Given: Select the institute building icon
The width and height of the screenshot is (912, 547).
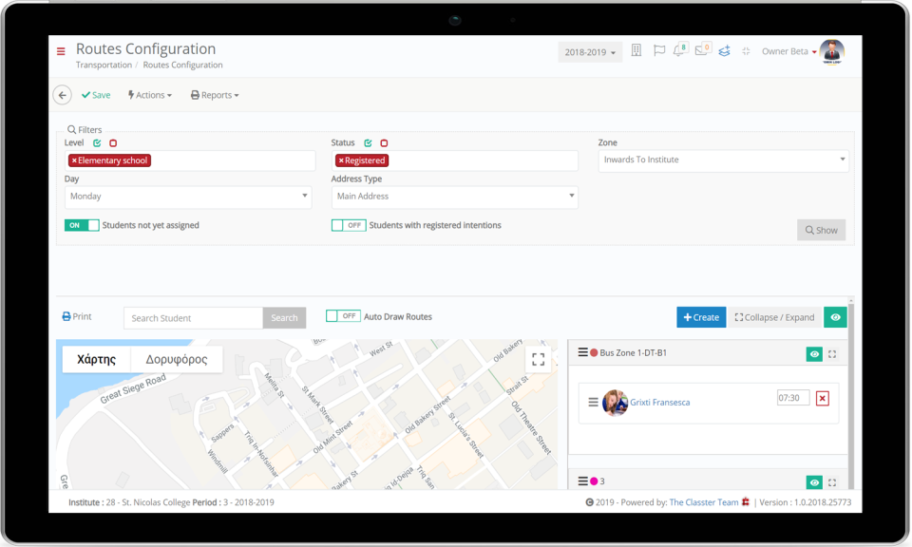Looking at the screenshot, I should 636,51.
